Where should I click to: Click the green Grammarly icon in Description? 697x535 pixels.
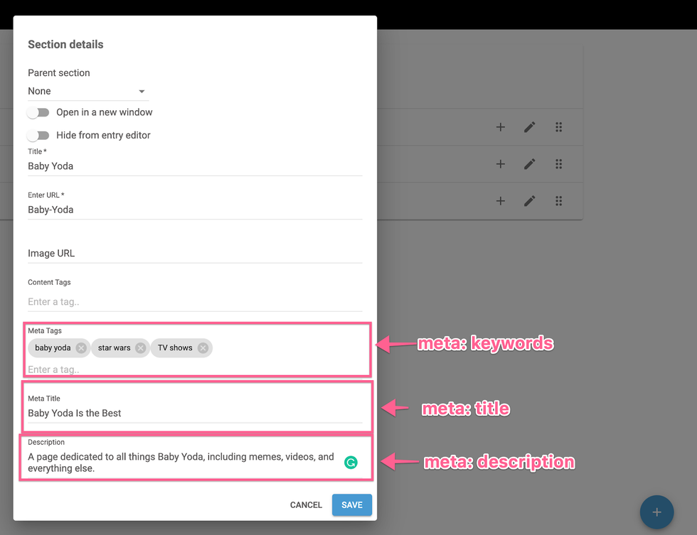pyautogui.click(x=351, y=463)
